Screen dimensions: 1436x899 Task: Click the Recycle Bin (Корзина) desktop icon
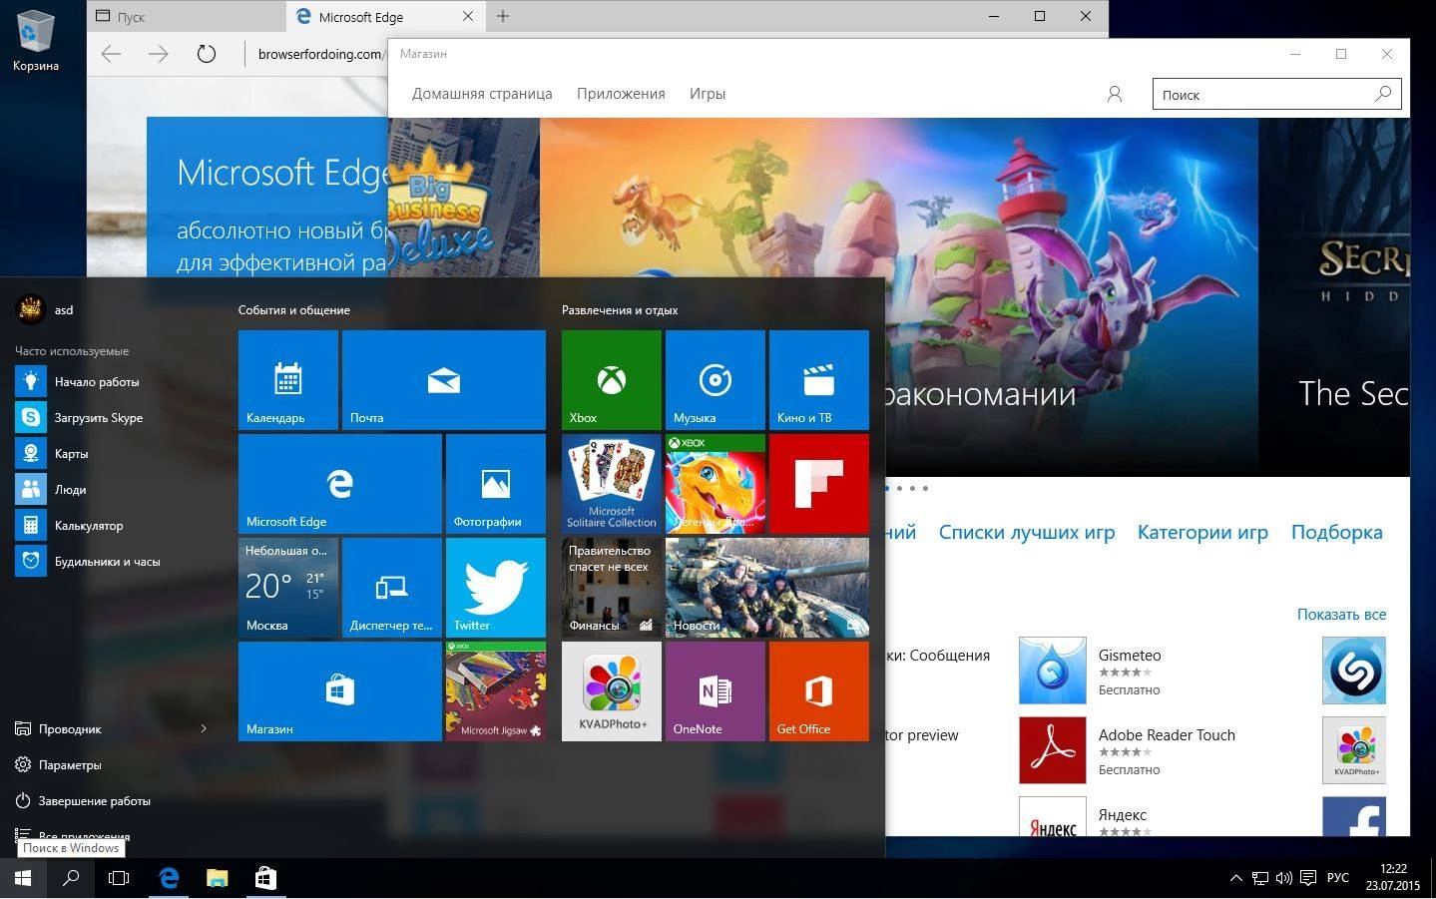point(36,42)
